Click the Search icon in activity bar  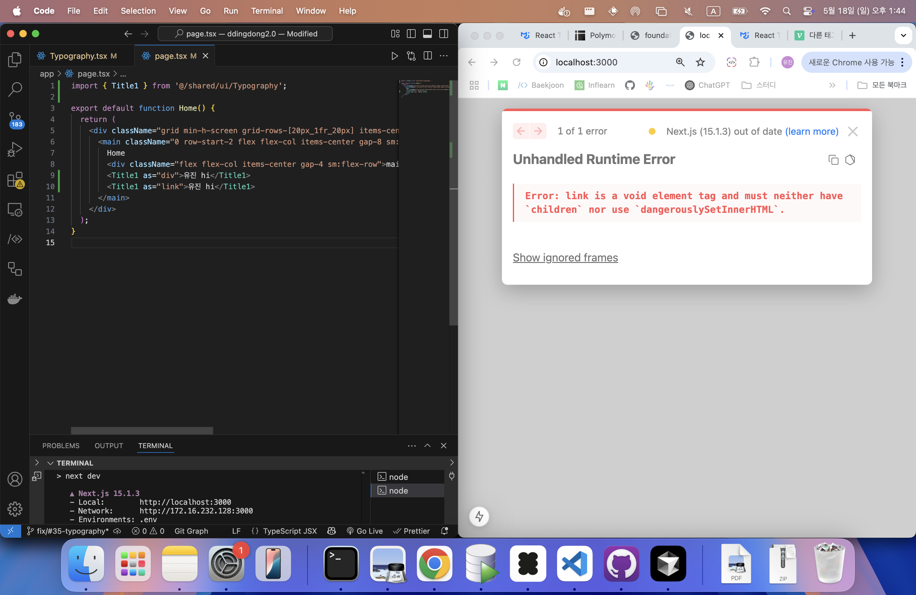[x=15, y=89]
